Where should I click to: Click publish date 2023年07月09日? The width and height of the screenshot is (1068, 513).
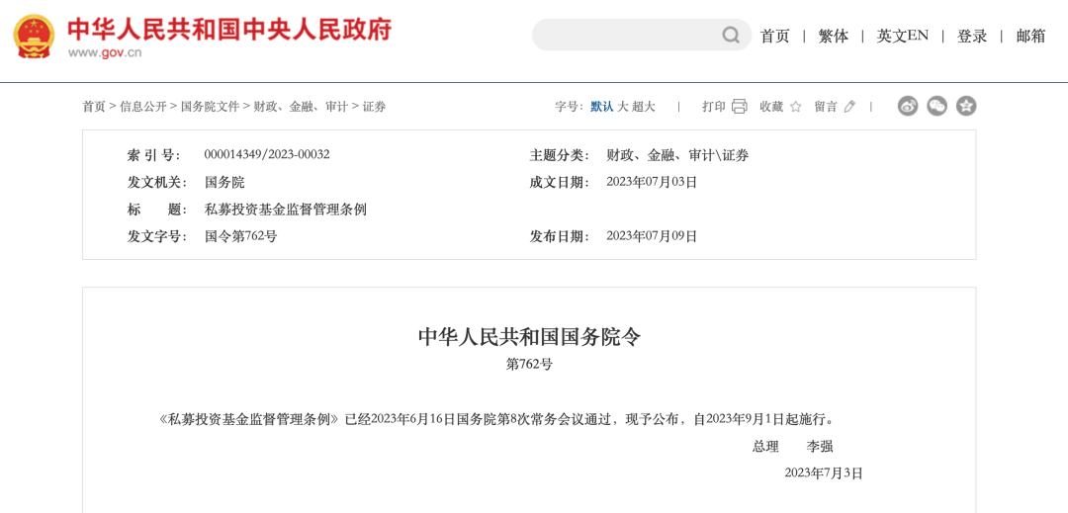pyautogui.click(x=652, y=237)
